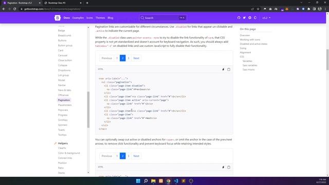
Task: Open Placeholders in sidebar
Action: 65,105
